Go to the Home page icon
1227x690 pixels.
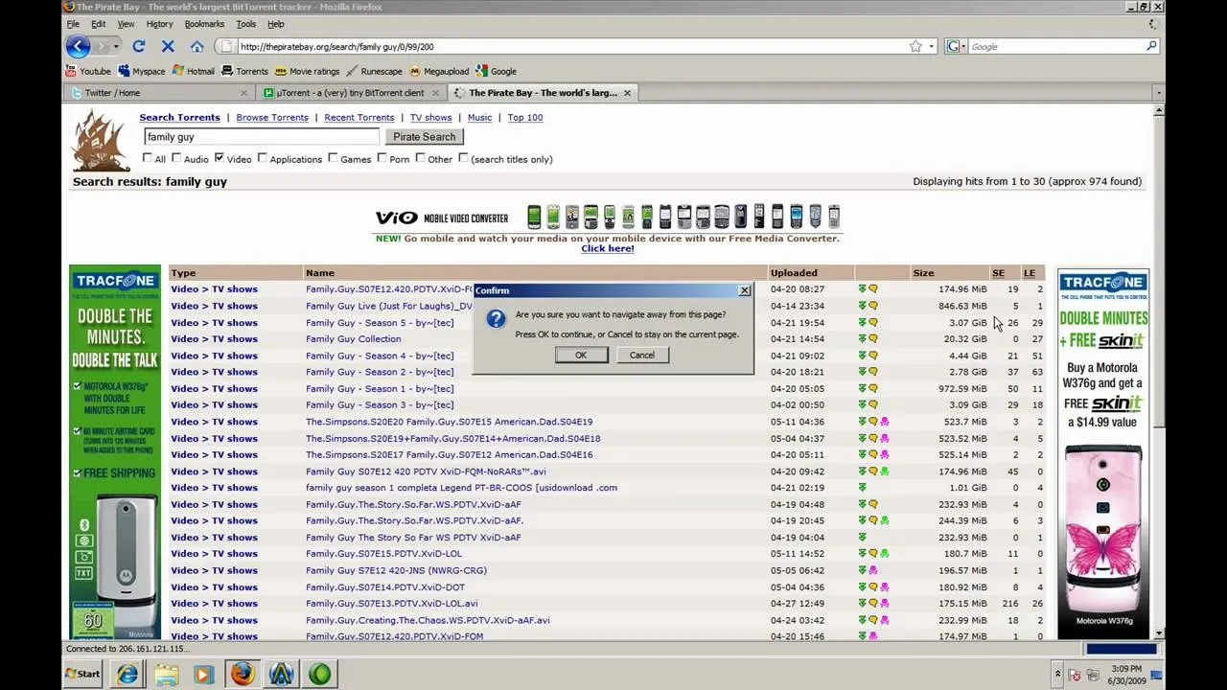coord(197,46)
